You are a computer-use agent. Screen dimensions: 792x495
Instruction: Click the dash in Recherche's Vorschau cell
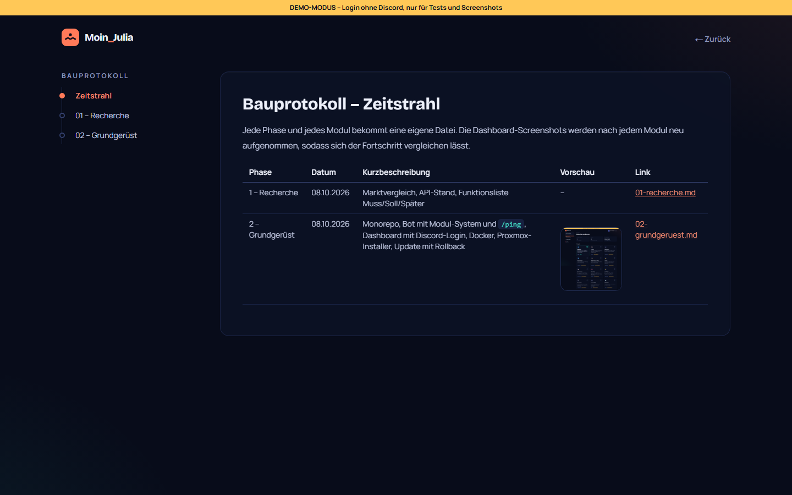click(562, 193)
